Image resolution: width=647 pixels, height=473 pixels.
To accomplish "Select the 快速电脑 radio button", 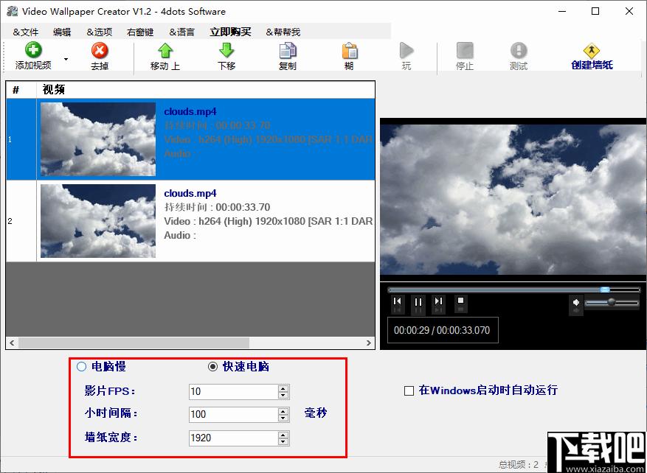I will tap(213, 366).
